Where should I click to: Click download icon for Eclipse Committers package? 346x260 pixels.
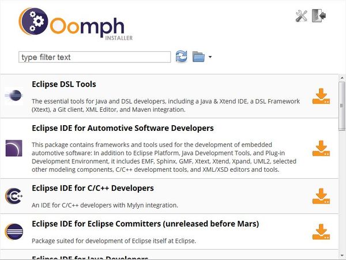[x=321, y=232]
